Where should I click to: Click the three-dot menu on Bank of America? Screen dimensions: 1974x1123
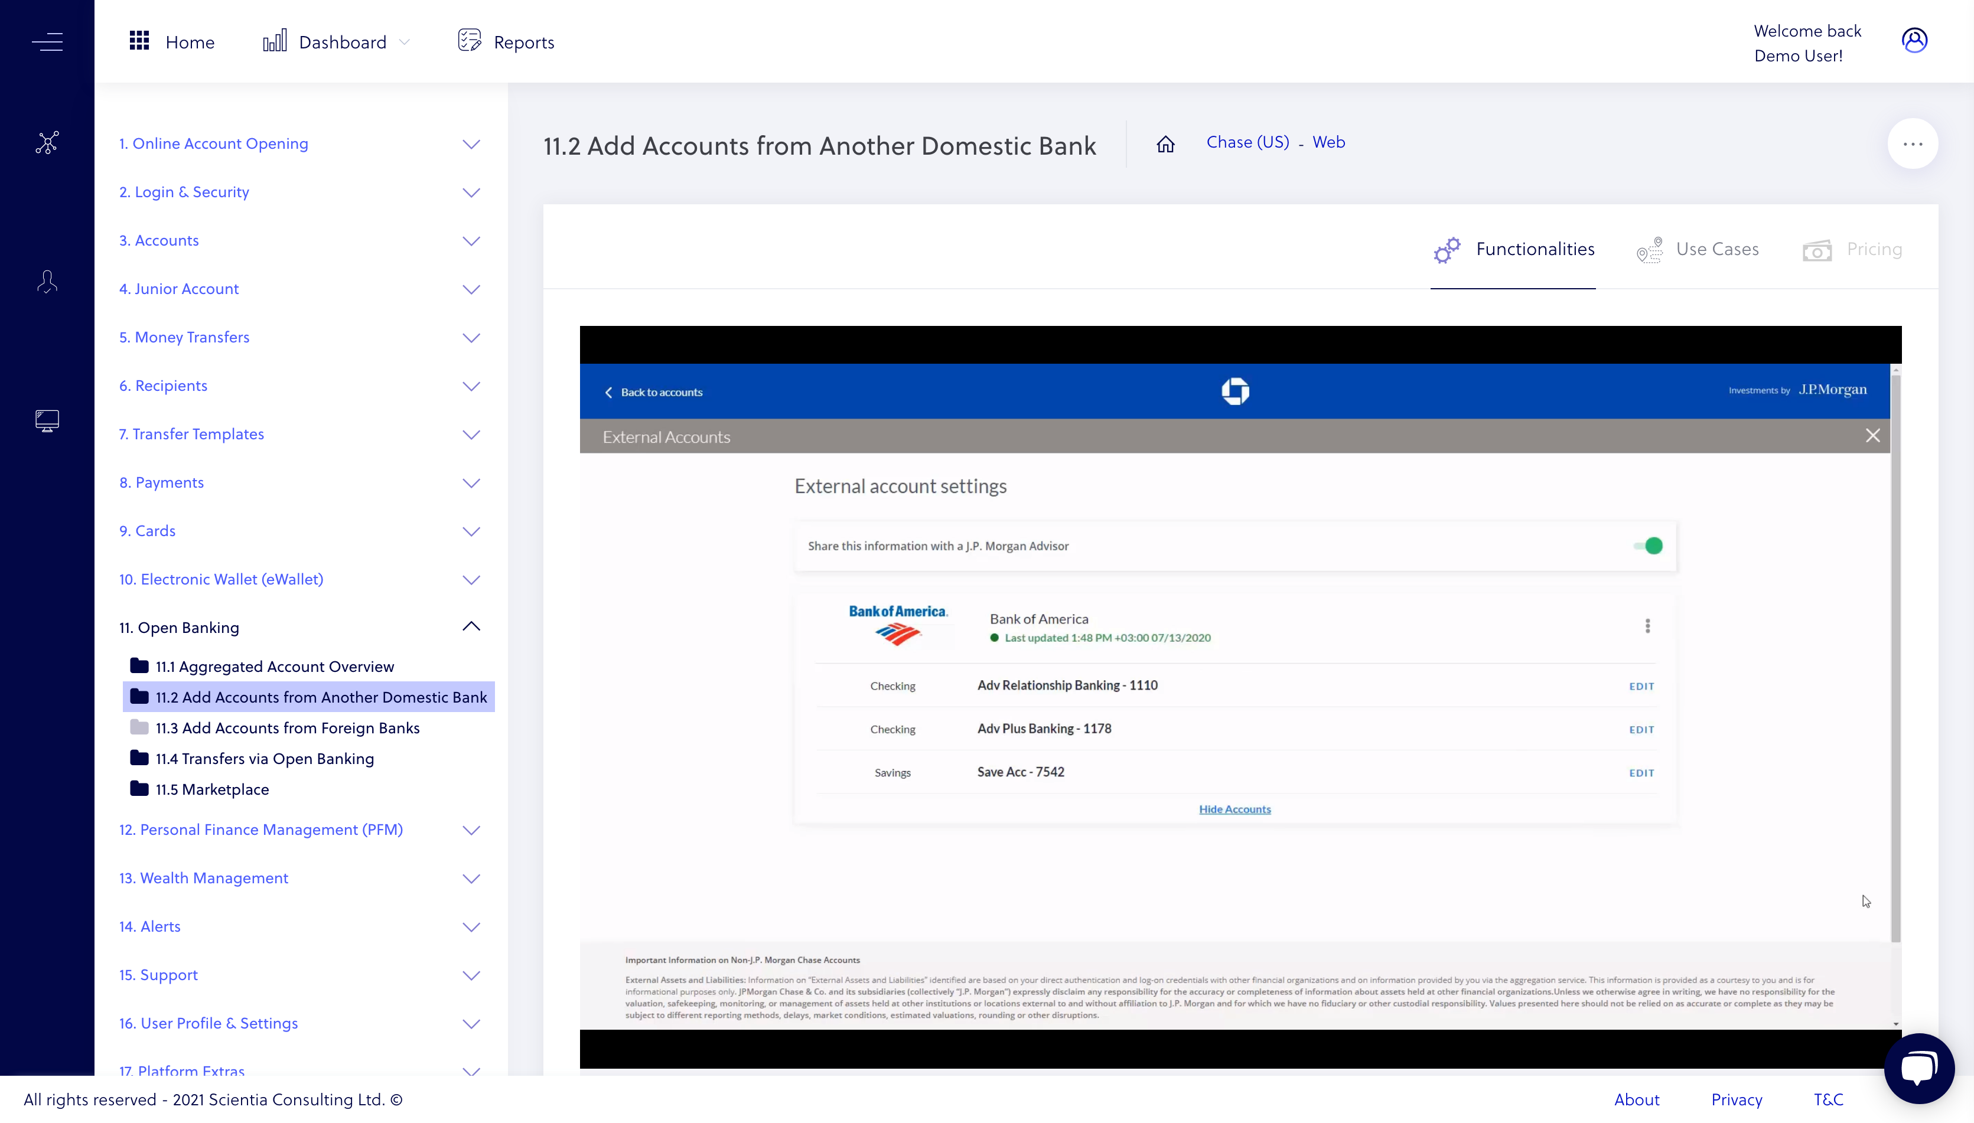1647,626
